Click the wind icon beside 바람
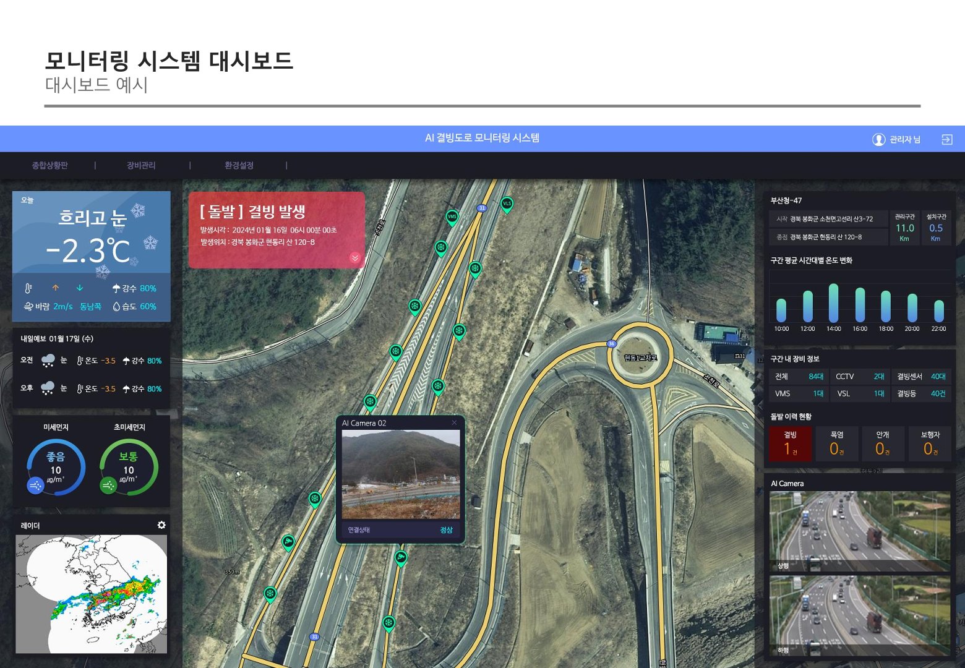The width and height of the screenshot is (965, 668). click(x=28, y=306)
